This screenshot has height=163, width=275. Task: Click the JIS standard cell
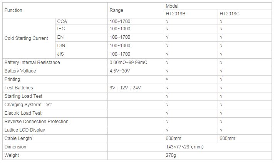tap(60, 54)
